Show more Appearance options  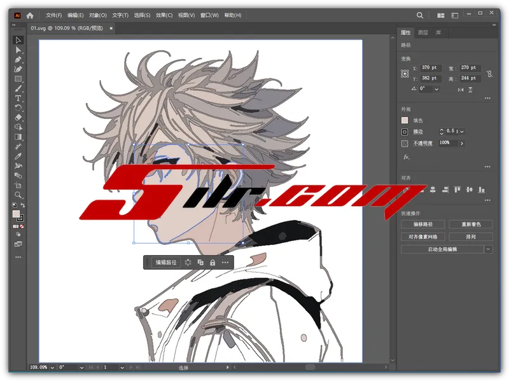tap(487, 167)
